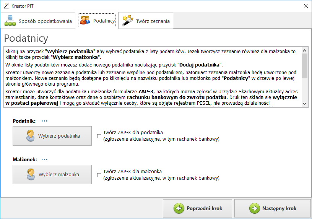Select the Podatnicy tab
Viewport: 312px width, 219px height.
[x=97, y=21]
